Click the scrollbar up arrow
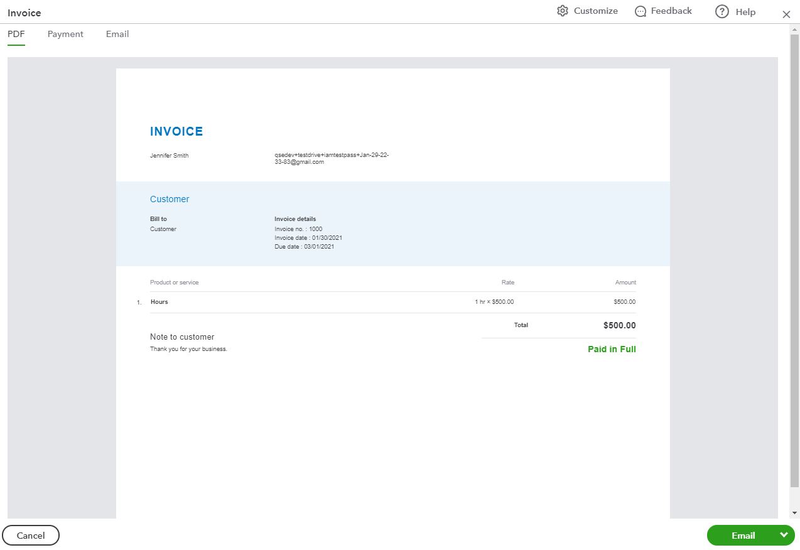Image resolution: width=800 pixels, height=550 pixels. pyautogui.click(x=794, y=30)
